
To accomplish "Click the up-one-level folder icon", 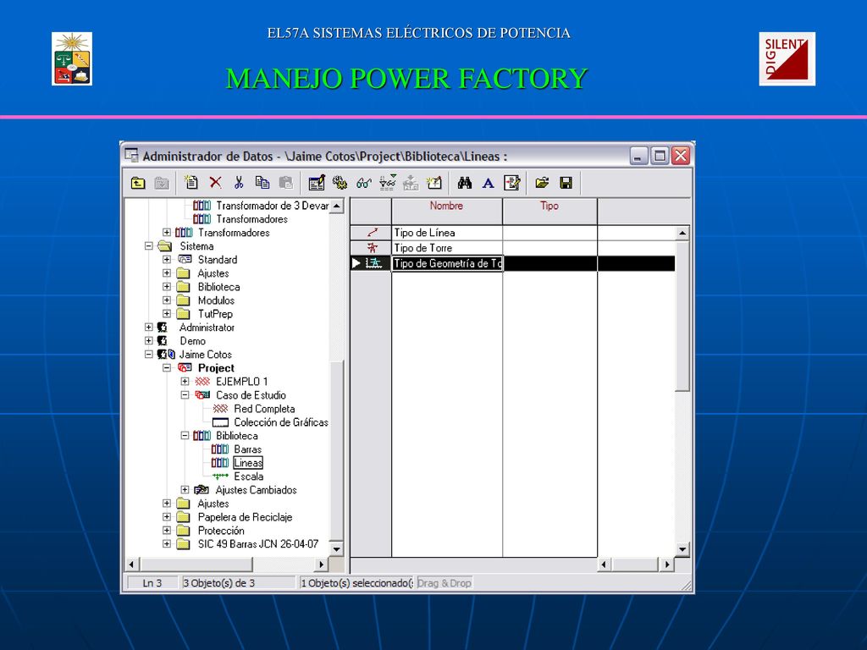I will point(138,183).
